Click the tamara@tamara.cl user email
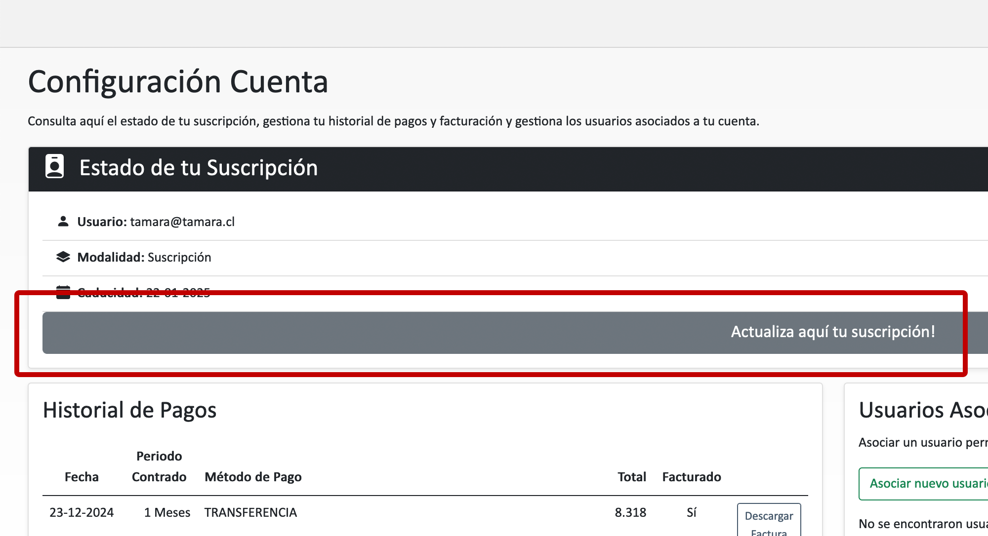 pyautogui.click(x=182, y=222)
